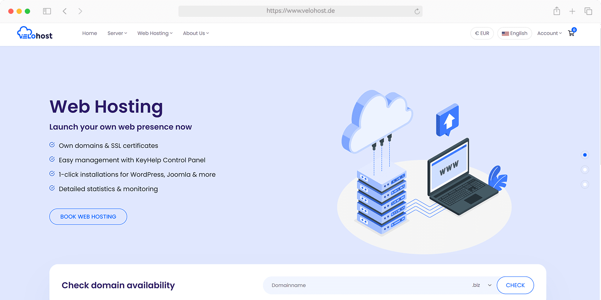Switch to the third slide indicator dot
The image size is (601, 300).
point(585,184)
